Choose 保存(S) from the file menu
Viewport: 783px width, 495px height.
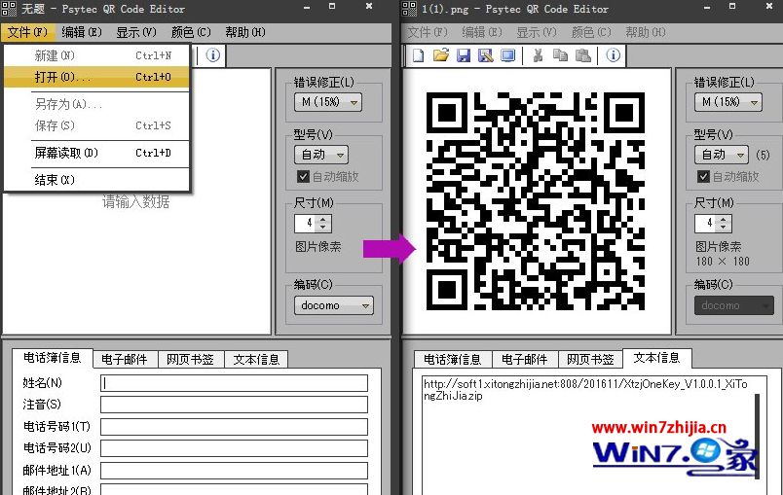96,125
